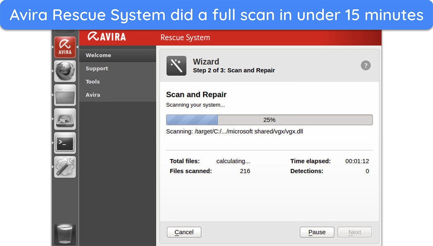The width and height of the screenshot is (433, 246).
Task: Pause the system scan
Action: pos(317,232)
